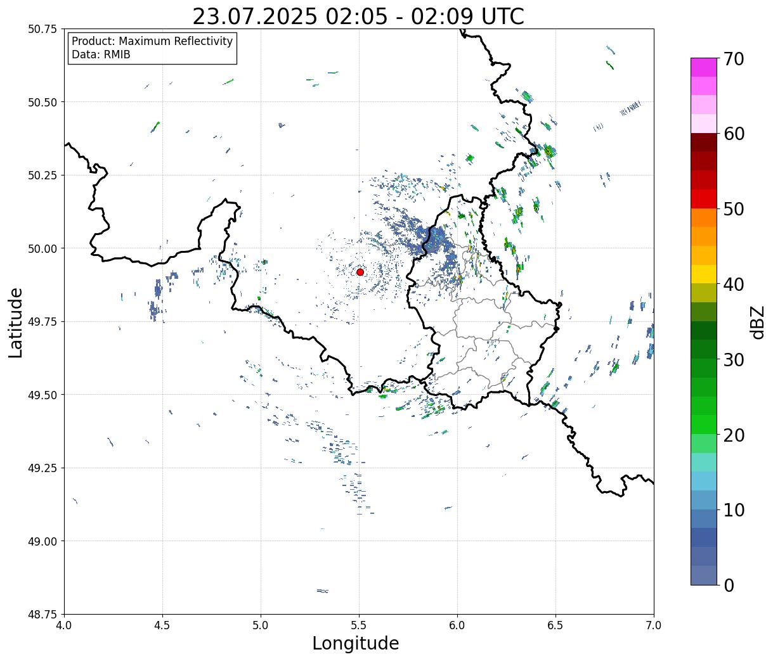Click colorbar tick label 10
Image resolution: width=773 pixels, height=659 pixels.
(x=734, y=510)
